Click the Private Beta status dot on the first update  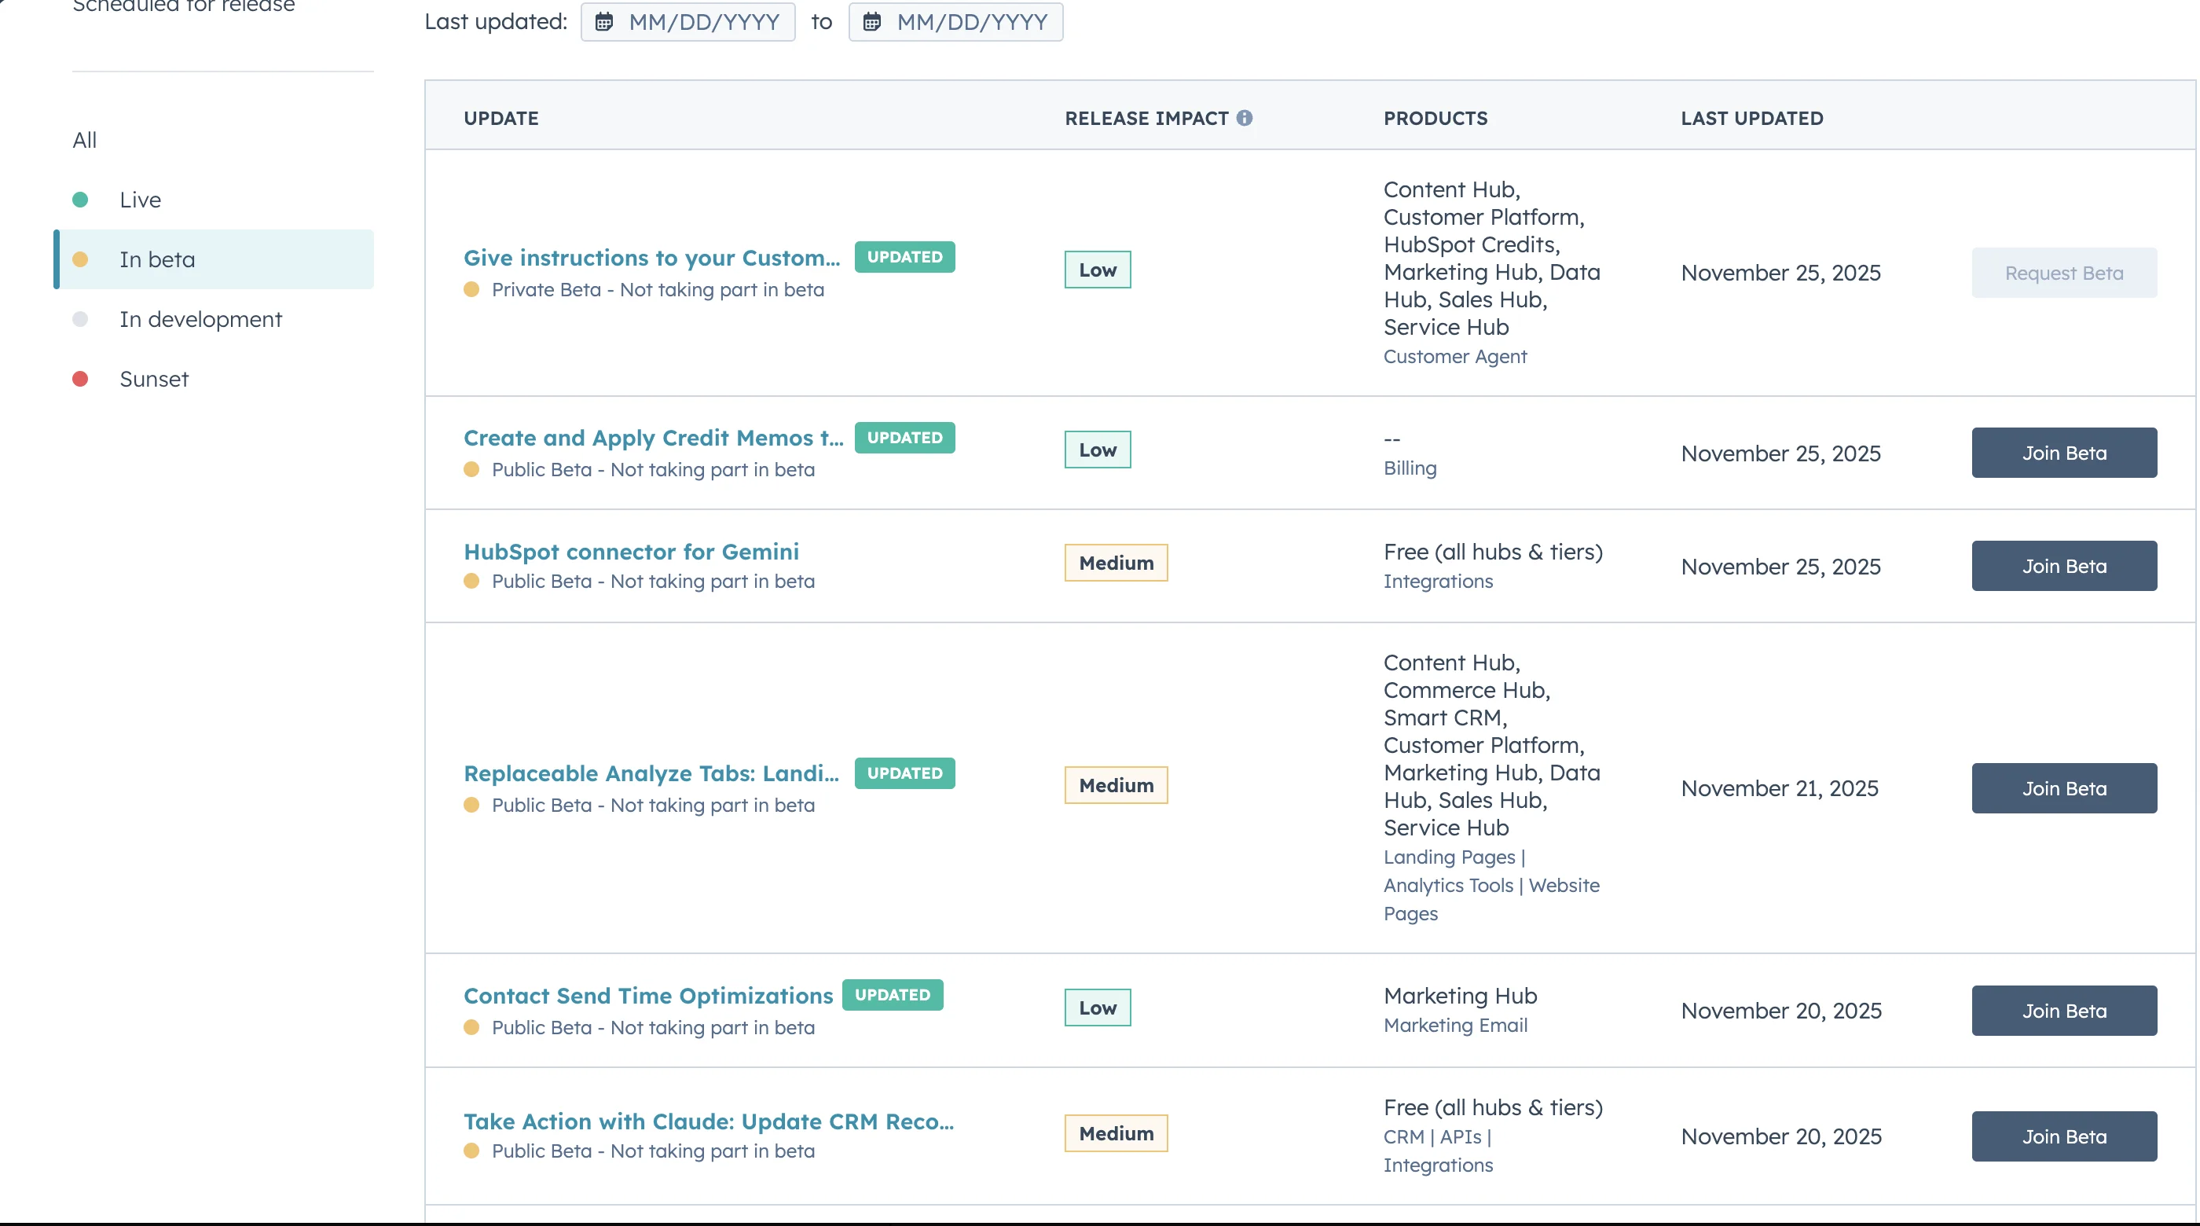472,290
